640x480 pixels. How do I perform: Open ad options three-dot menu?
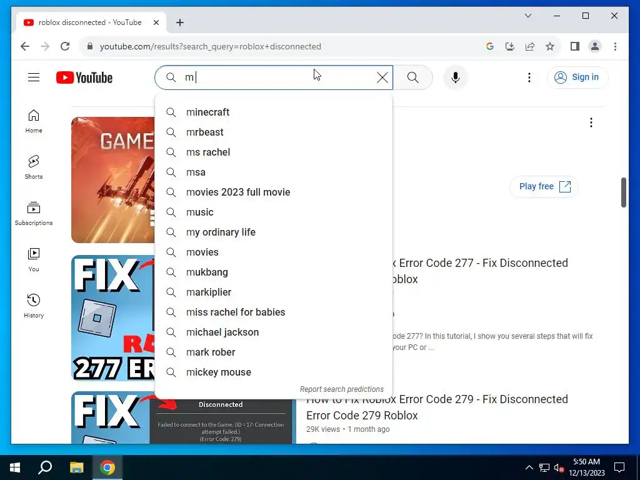591,122
